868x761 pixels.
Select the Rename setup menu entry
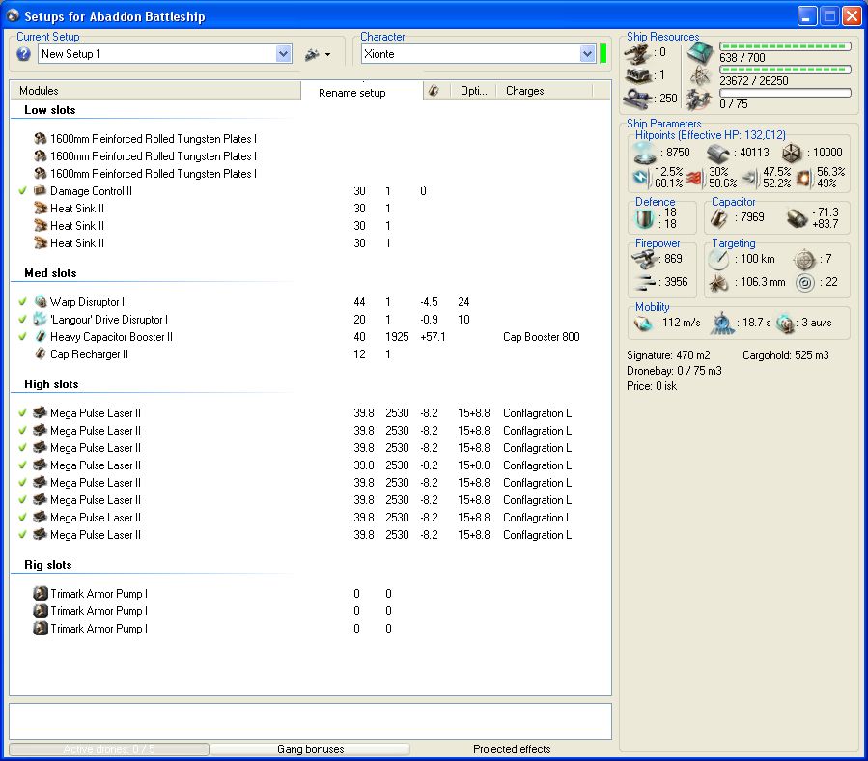(x=352, y=93)
